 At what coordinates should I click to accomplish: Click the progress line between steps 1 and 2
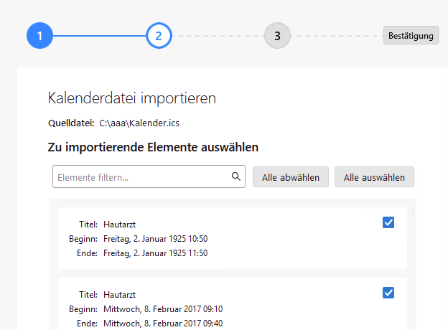point(99,35)
